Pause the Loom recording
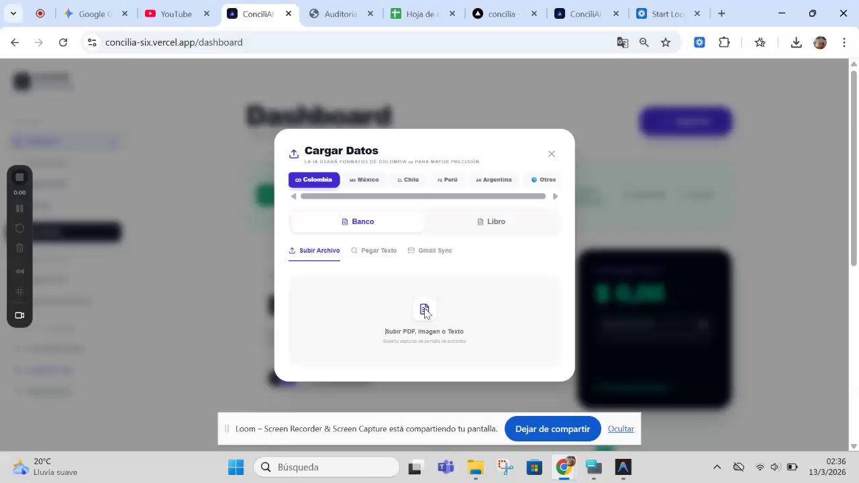This screenshot has width=859, height=483. [x=19, y=209]
